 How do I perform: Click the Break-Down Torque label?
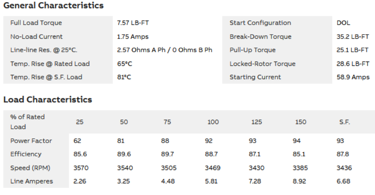260,37
